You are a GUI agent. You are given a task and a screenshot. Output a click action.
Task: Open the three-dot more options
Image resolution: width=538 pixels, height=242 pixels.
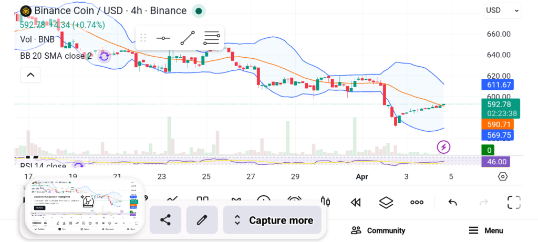[x=417, y=202]
